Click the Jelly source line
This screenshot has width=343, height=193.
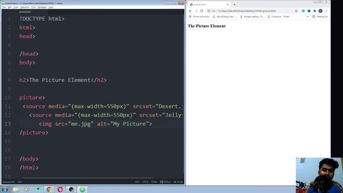pos(106,115)
